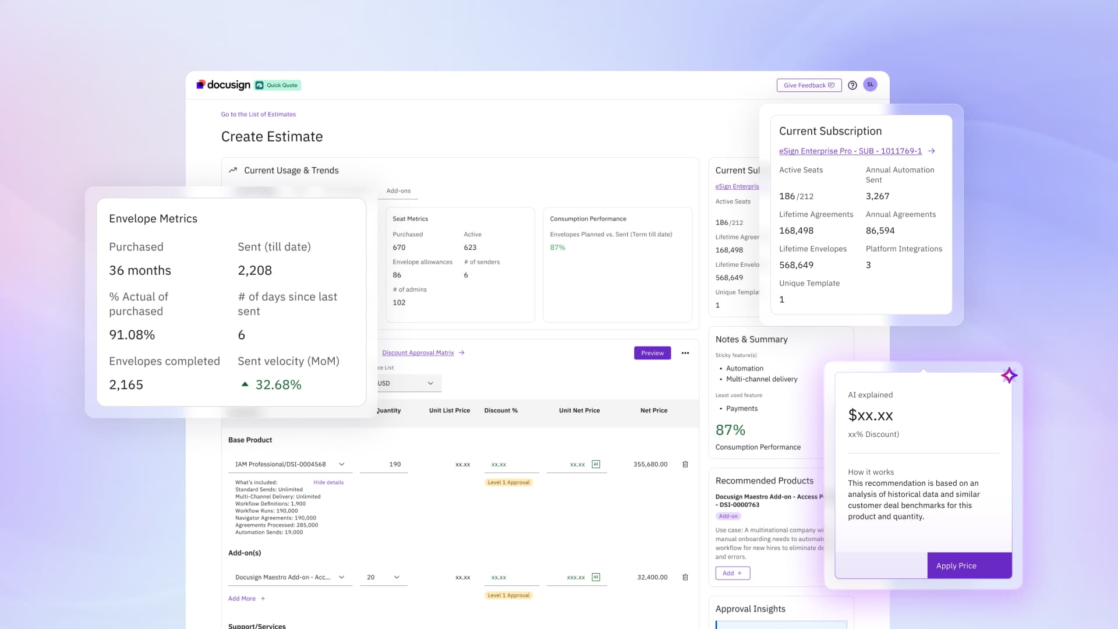Click the AI sparkle icon on AI explained card
This screenshot has height=629, width=1118.
click(x=1009, y=376)
